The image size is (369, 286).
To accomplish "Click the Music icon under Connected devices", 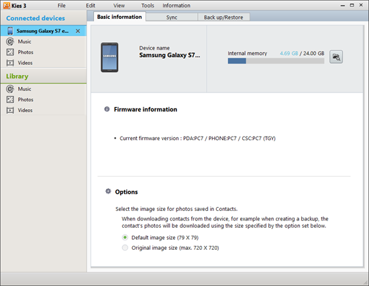I will [x=10, y=42].
